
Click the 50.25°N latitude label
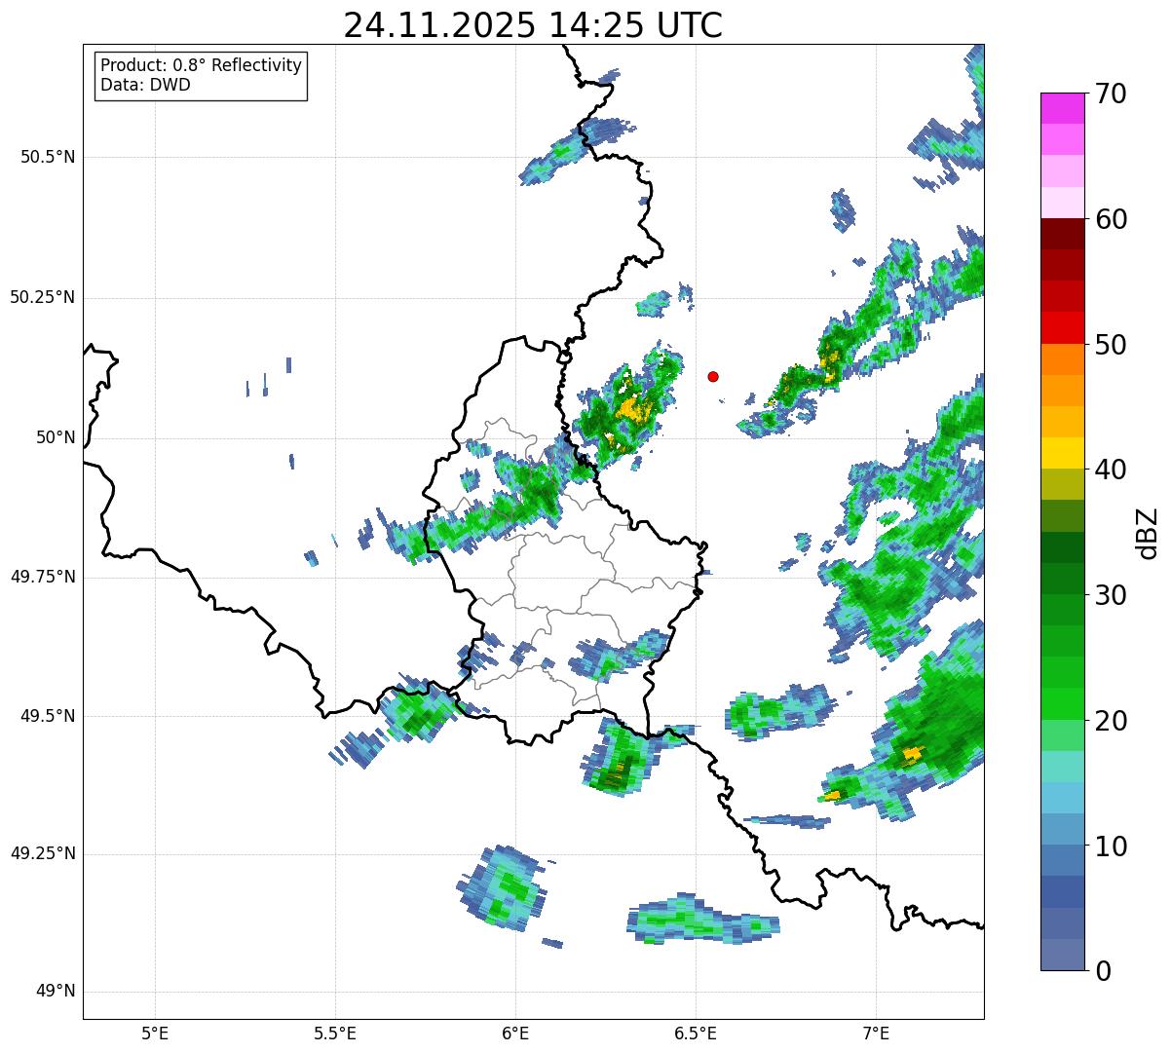point(43,297)
